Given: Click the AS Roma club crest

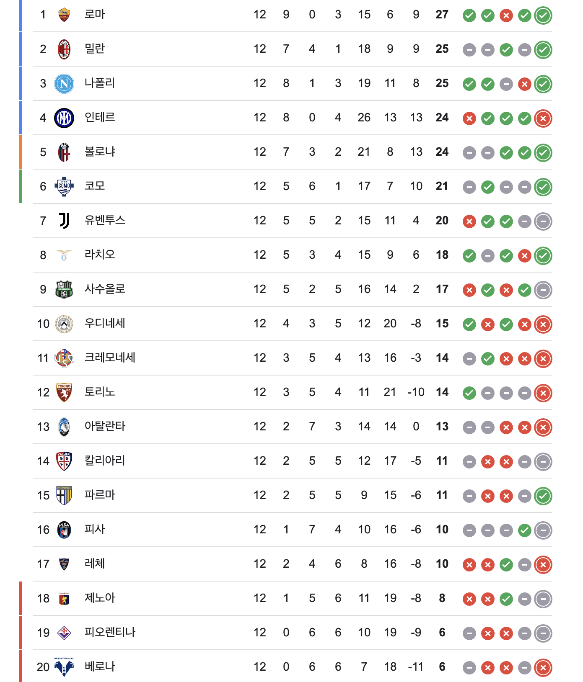Looking at the screenshot, I should (x=64, y=15).
